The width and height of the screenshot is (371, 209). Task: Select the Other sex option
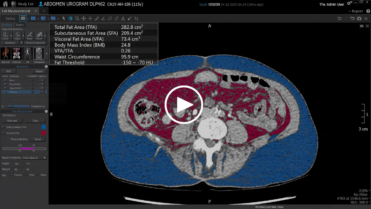[x=37, y=175]
